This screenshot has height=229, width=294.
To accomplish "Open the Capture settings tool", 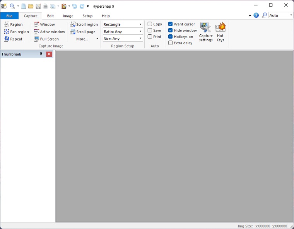I will pyautogui.click(x=206, y=32).
